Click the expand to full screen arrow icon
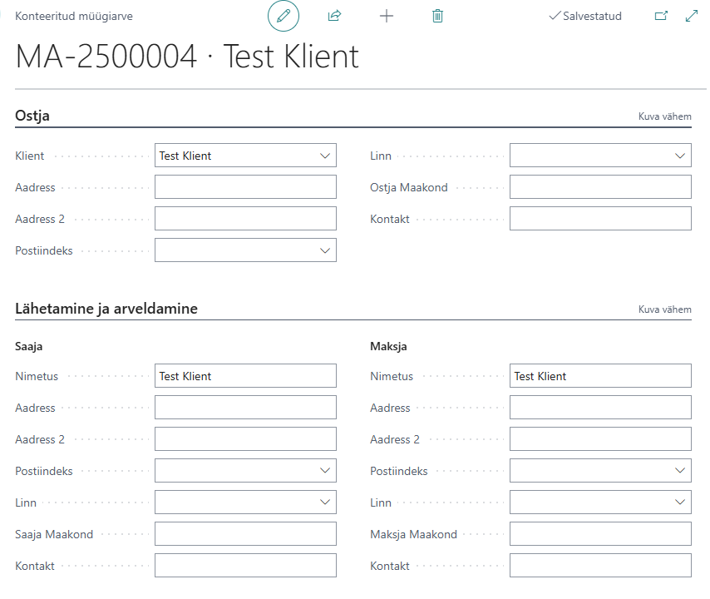710x599 pixels. point(692,17)
